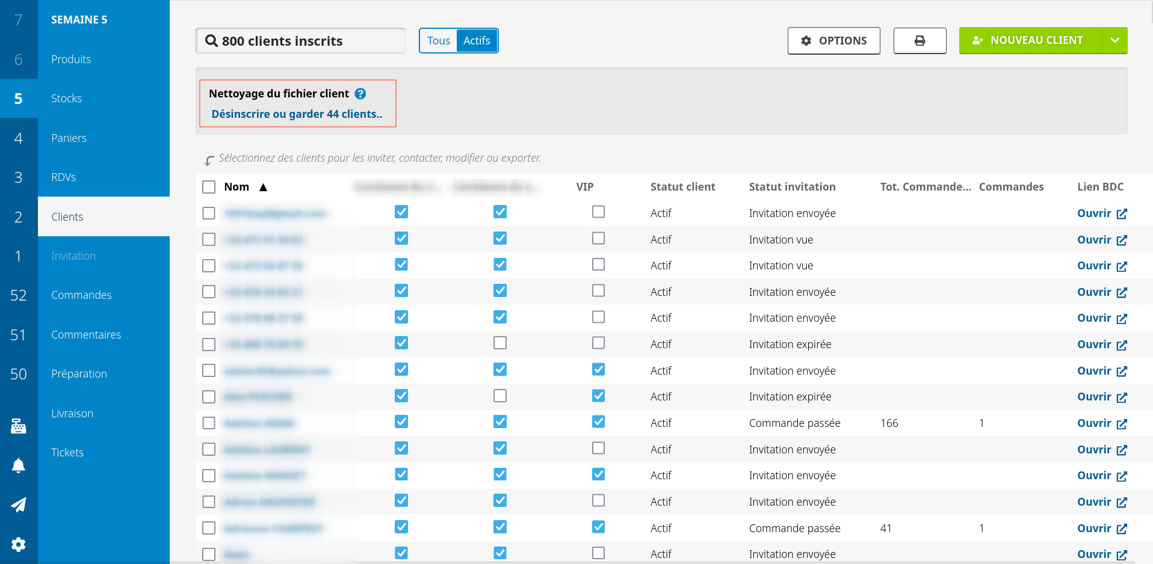Click the cash register icon in sidebar
The width and height of the screenshot is (1153, 564).
click(x=18, y=426)
